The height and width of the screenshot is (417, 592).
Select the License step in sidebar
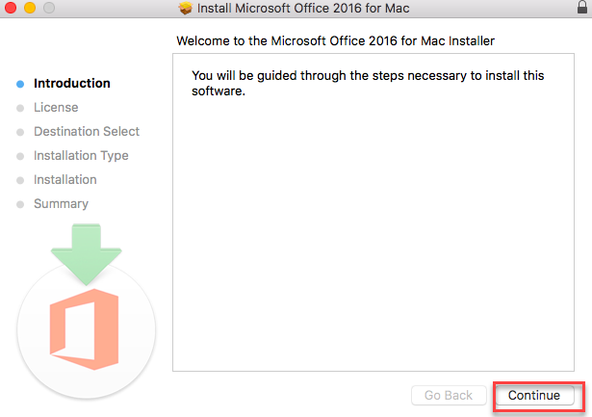[x=56, y=107]
